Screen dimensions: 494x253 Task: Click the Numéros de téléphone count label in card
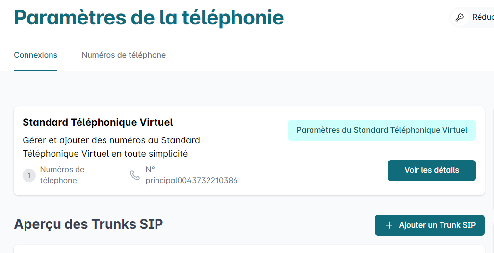pyautogui.click(x=62, y=175)
